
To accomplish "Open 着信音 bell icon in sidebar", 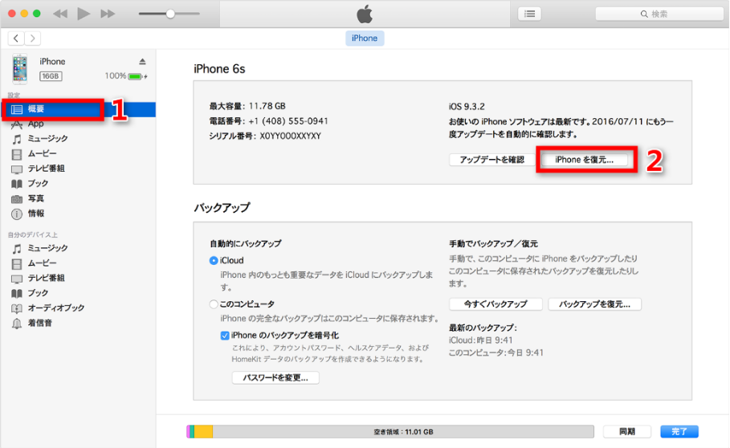I will [17, 324].
